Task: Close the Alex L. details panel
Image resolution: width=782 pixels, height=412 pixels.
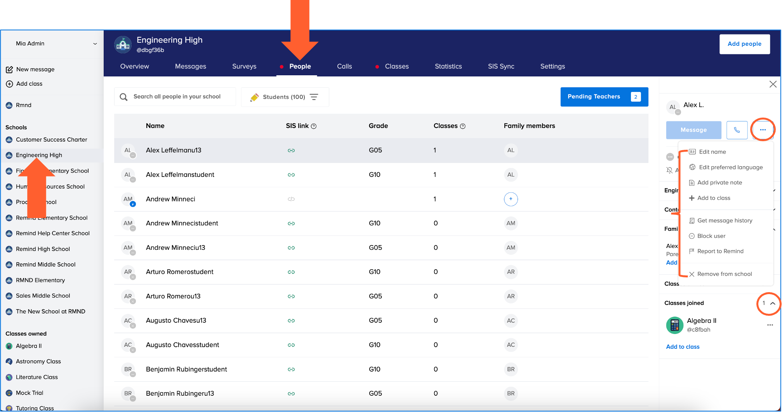Action: point(773,84)
